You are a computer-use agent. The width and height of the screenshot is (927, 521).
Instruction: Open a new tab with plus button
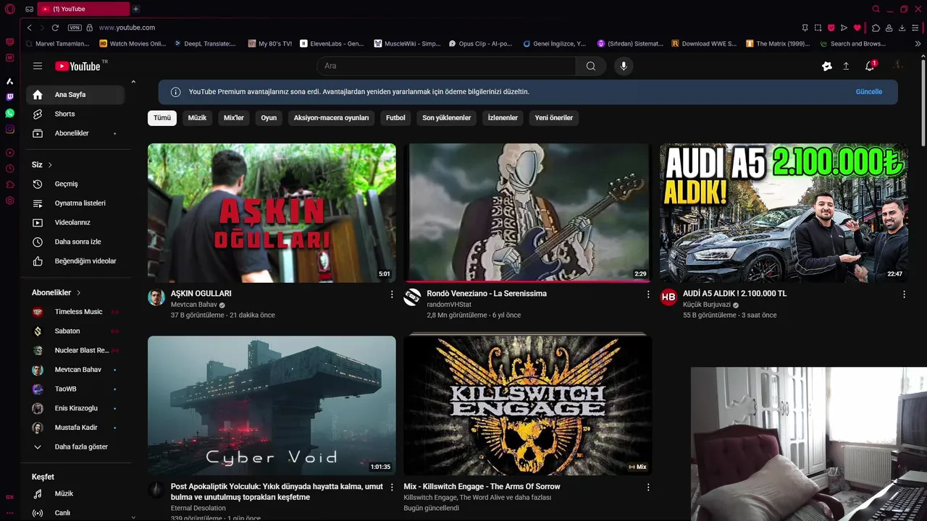135,9
